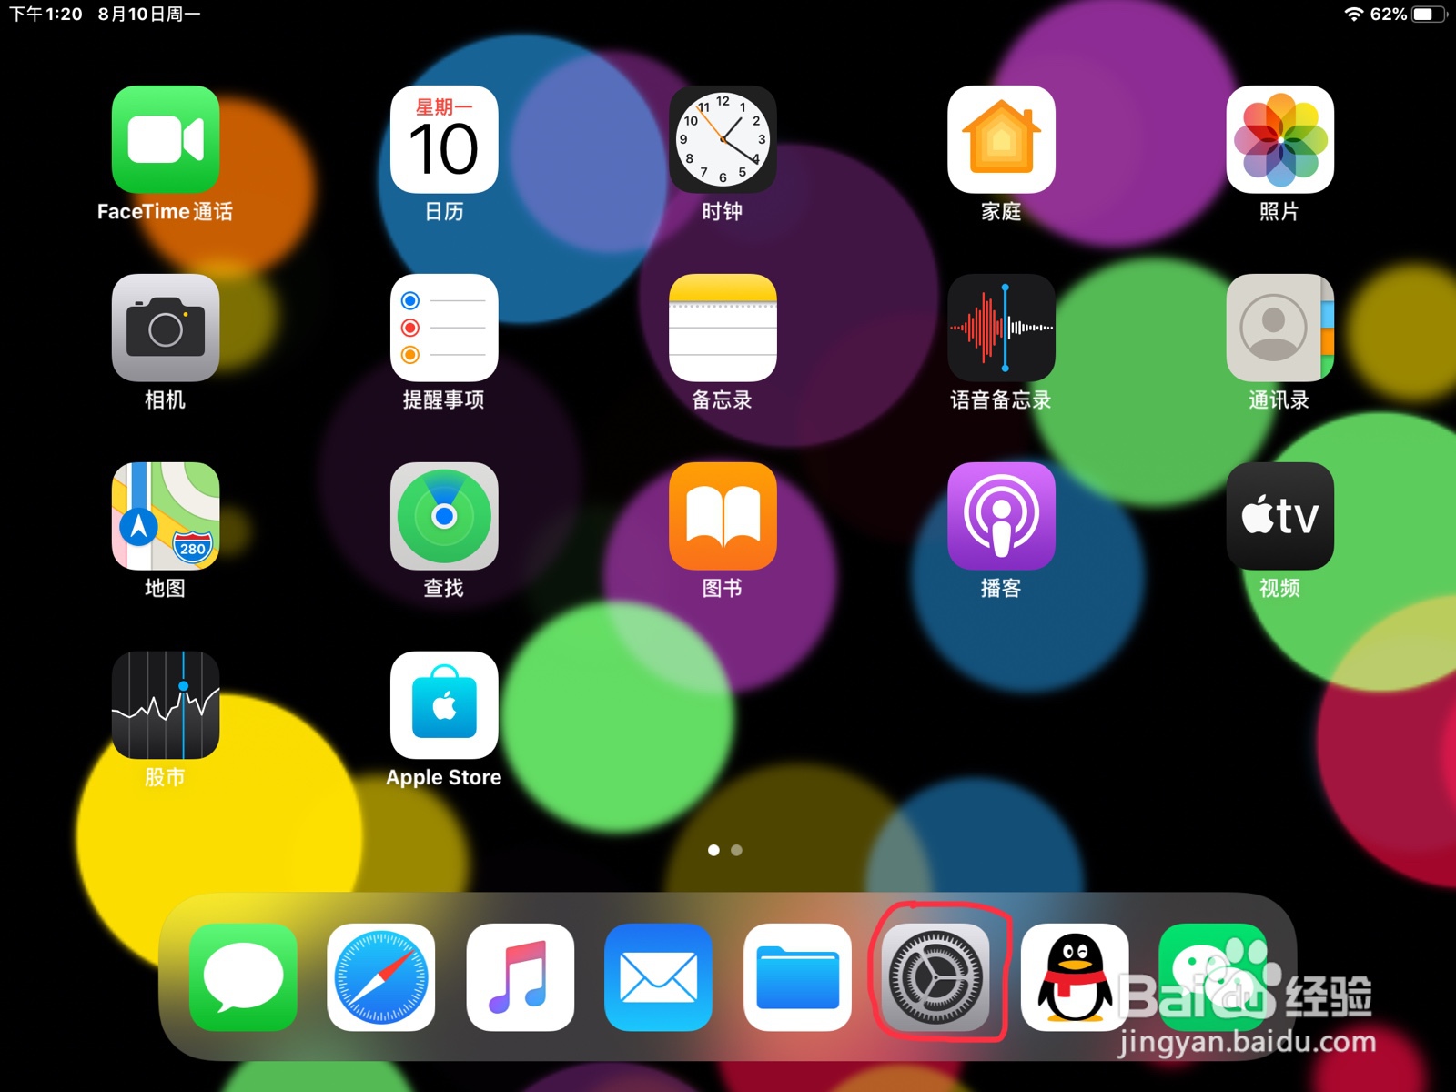Open the Files app in dock
The image size is (1456, 1092).
(x=797, y=977)
